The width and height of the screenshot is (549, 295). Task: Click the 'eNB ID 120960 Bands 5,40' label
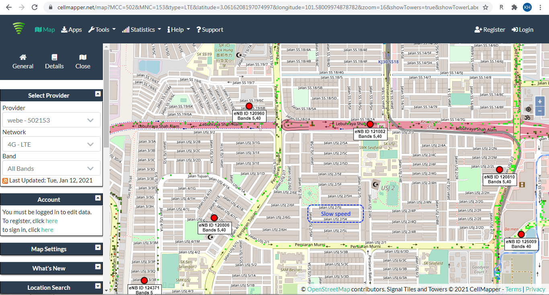(x=249, y=116)
